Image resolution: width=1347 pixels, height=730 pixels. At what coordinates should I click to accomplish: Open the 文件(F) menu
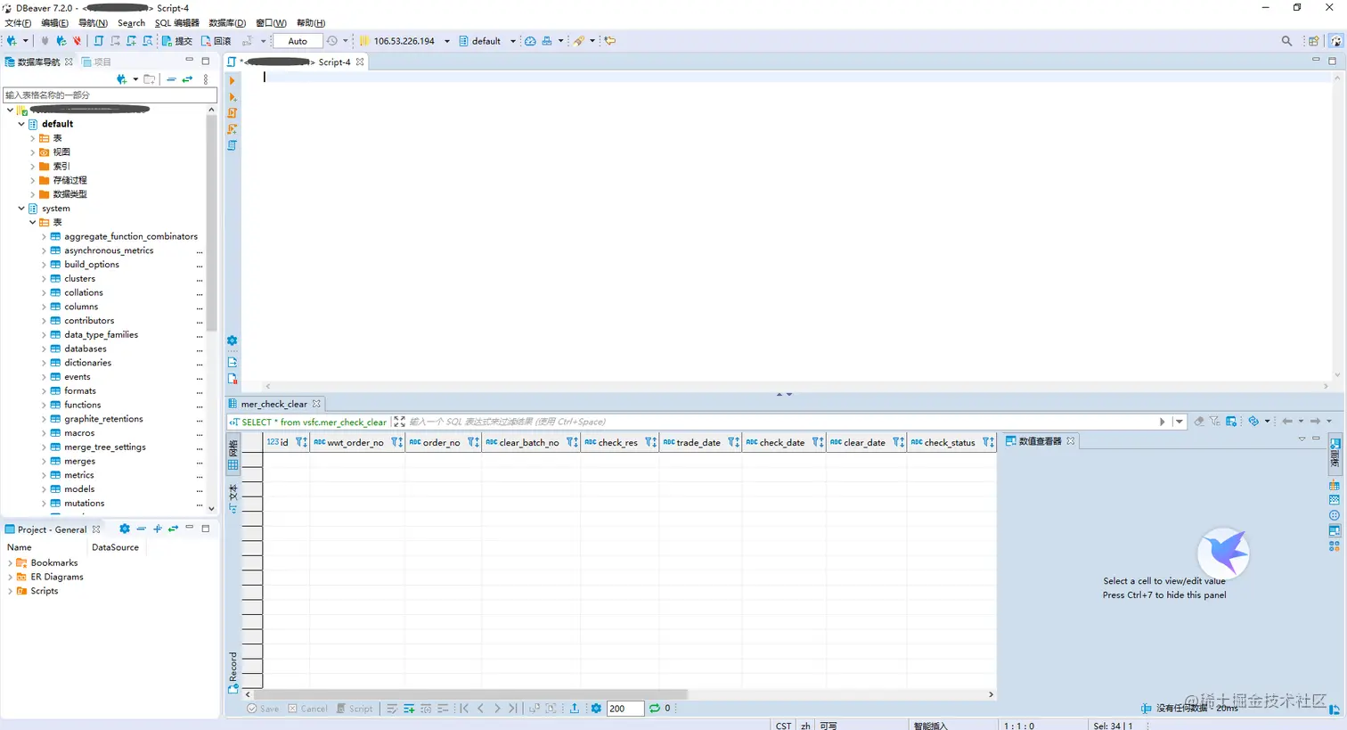[18, 23]
